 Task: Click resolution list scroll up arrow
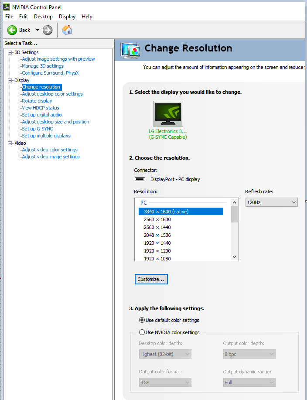tap(235, 202)
